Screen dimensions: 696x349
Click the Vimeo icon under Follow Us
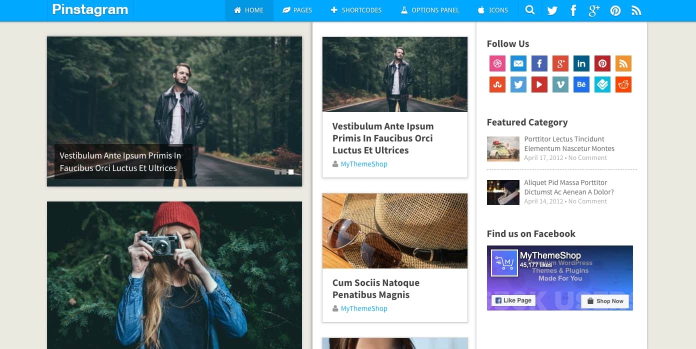click(560, 84)
